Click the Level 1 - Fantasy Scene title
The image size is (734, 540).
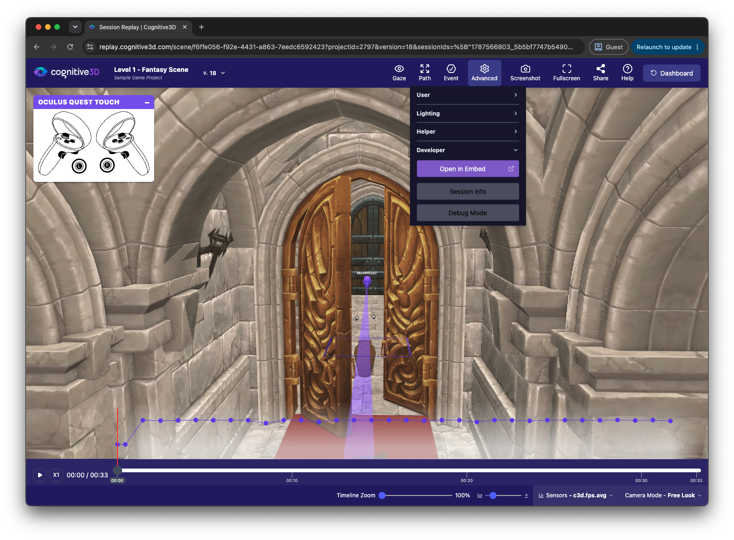tap(151, 70)
